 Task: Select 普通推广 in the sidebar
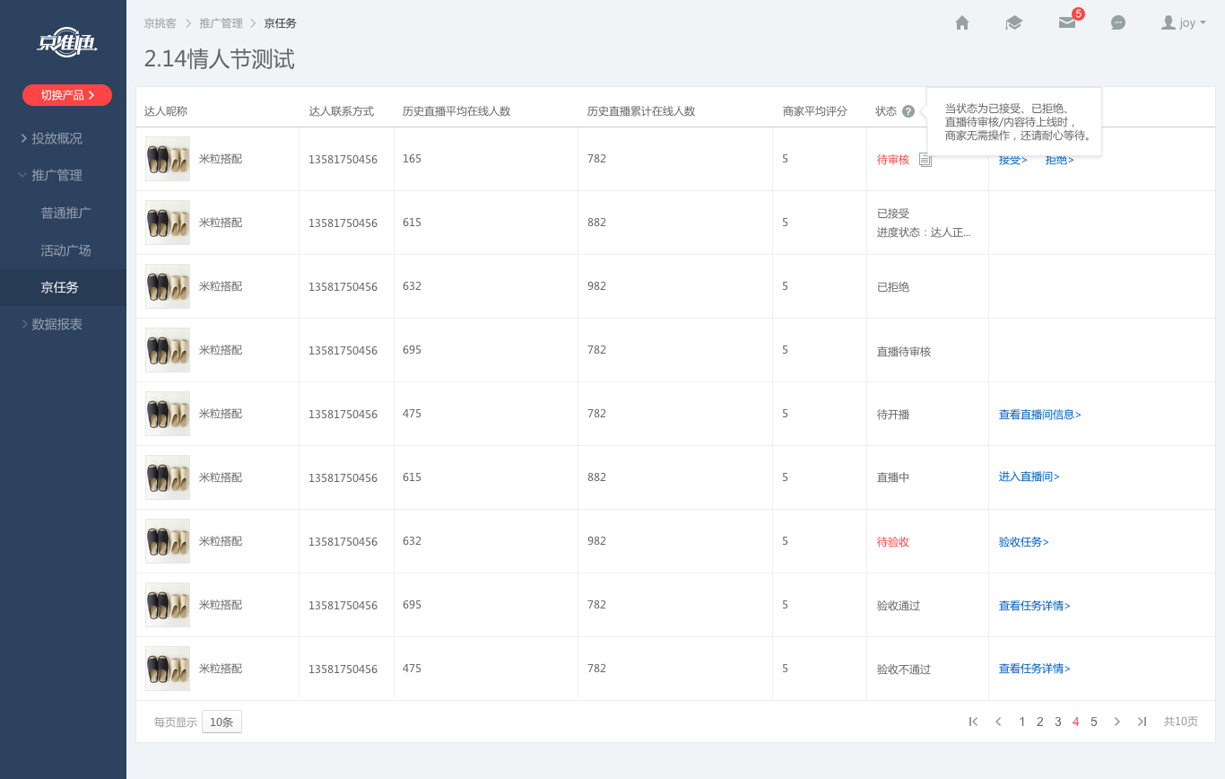(x=65, y=213)
